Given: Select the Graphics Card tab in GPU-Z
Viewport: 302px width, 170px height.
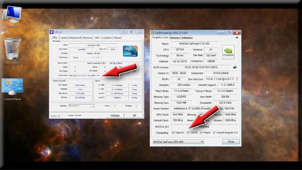Looking at the screenshot, I should (x=160, y=37).
